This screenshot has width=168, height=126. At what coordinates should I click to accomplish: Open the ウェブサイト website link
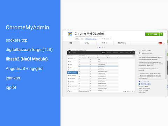pyautogui.click(x=145, y=82)
